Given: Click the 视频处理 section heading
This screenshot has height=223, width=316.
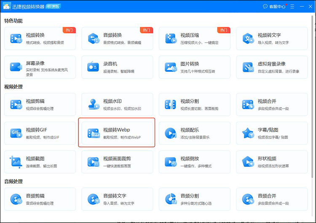Looking at the screenshot, I should click(x=13, y=87).
